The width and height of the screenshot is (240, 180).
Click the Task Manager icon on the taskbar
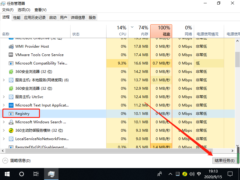pyautogui.click(x=51, y=173)
